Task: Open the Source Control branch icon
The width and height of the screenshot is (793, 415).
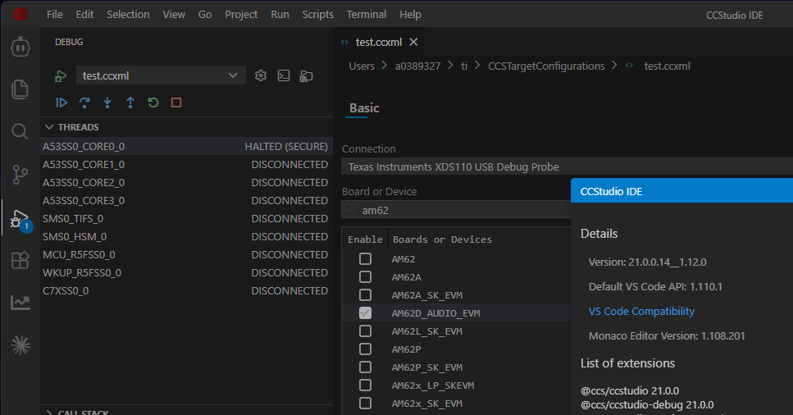Action: click(21, 175)
